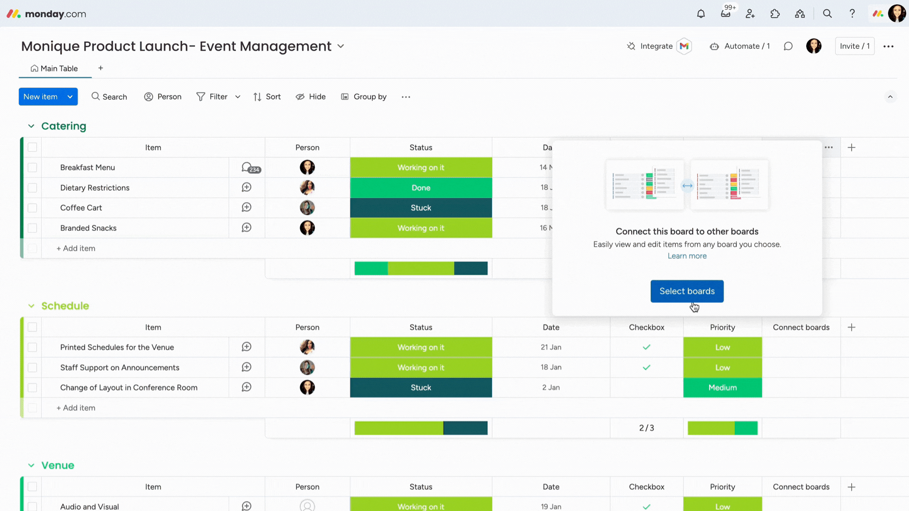
Task: Toggle the Checkbox cell for Staff Support on Announcements
Action: pos(647,368)
